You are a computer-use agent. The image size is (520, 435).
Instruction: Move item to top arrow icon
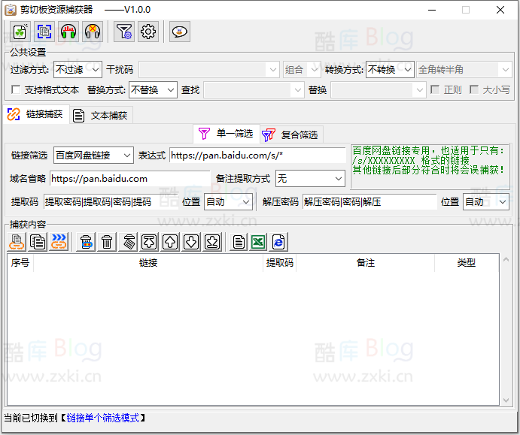149,242
